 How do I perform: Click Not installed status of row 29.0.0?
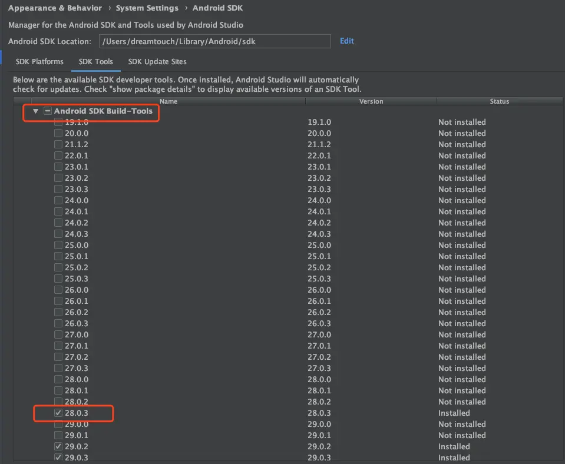pyautogui.click(x=462, y=424)
